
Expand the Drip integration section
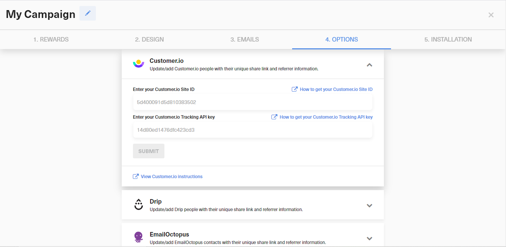tap(369, 205)
